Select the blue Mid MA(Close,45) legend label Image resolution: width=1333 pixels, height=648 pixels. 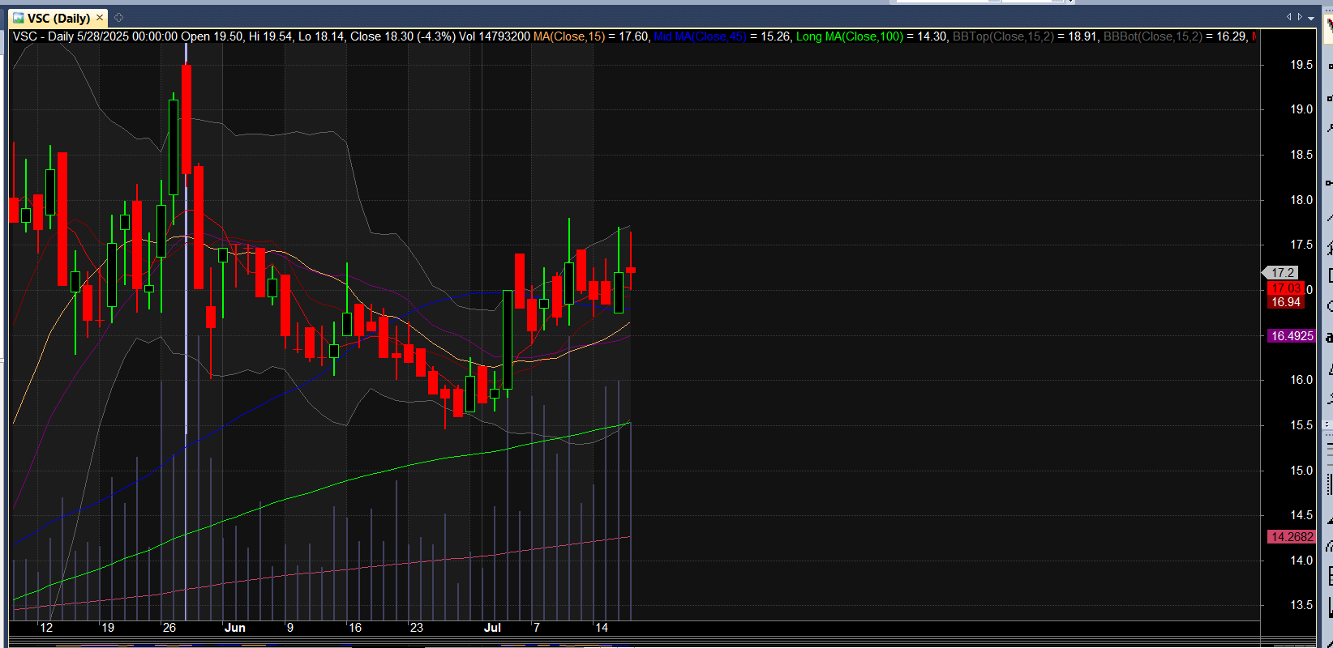700,36
